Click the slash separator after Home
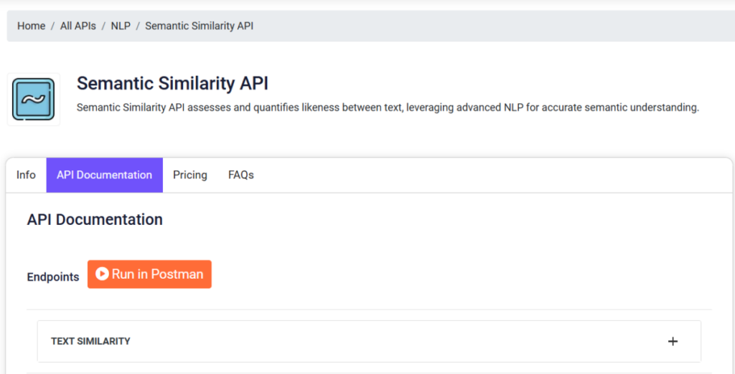 coord(52,26)
